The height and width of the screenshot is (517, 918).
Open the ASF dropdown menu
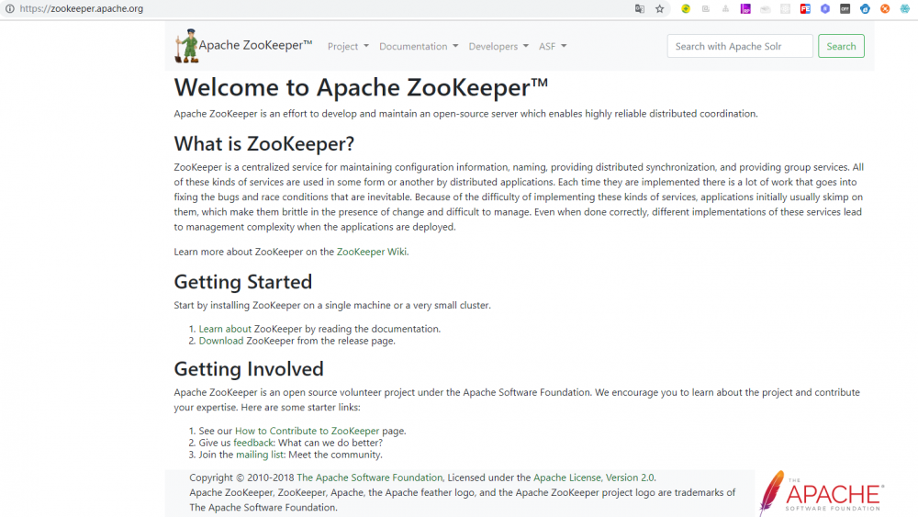click(x=553, y=46)
